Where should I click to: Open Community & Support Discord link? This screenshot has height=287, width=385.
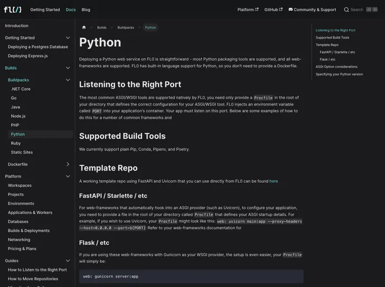[x=312, y=10]
